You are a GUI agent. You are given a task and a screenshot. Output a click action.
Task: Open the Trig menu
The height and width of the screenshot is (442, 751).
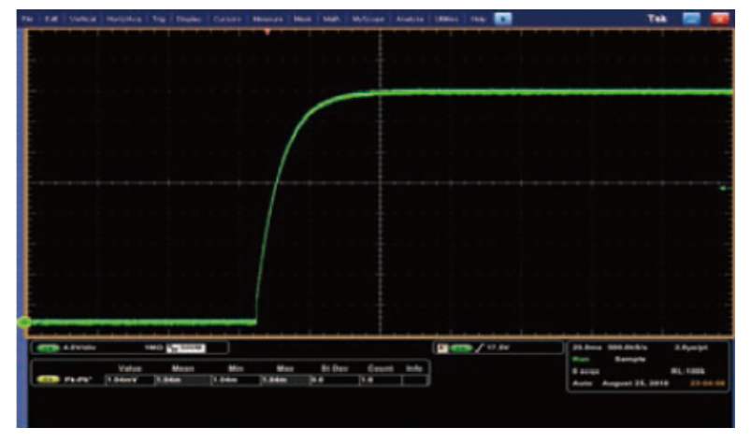(x=159, y=19)
